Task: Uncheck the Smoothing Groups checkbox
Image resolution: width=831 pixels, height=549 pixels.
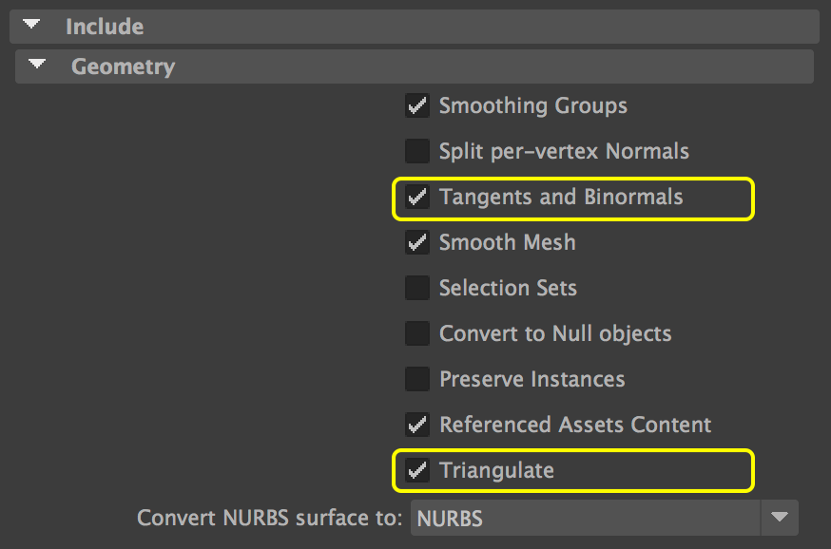Action: tap(417, 105)
